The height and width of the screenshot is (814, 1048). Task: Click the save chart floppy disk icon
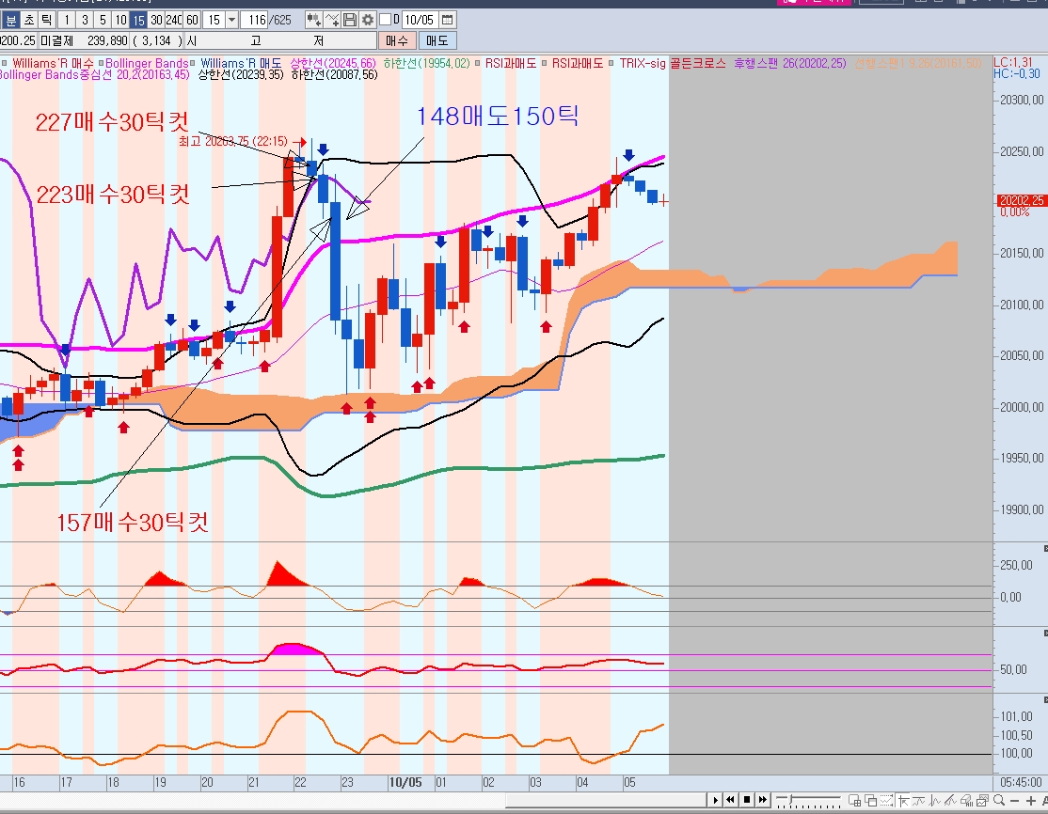coord(350,20)
